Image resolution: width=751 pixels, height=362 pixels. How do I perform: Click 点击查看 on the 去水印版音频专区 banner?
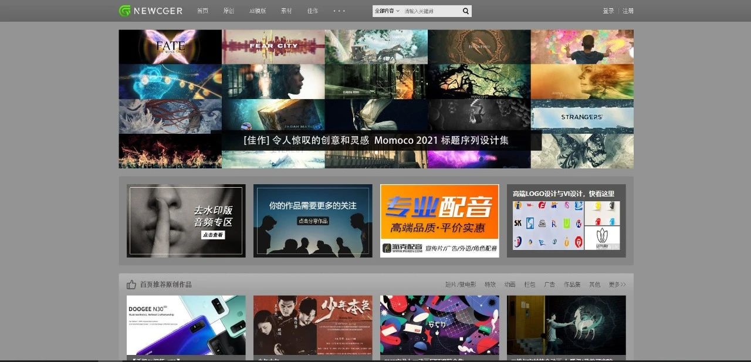[213, 234]
